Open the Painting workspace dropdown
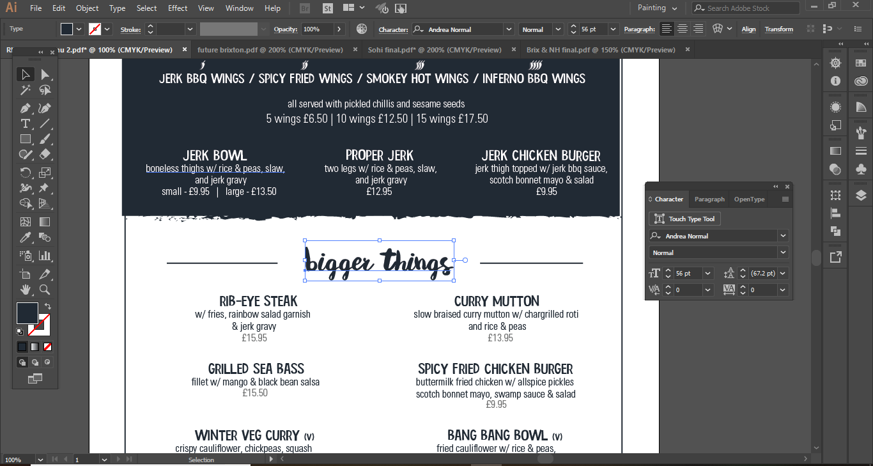Screen dimensions: 873x466 (658, 8)
